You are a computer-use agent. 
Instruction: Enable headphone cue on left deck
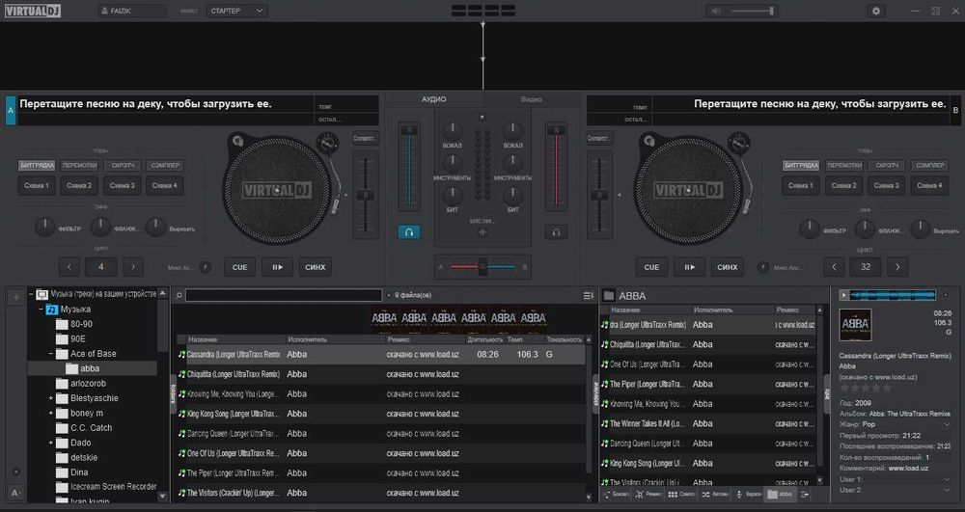click(x=409, y=231)
